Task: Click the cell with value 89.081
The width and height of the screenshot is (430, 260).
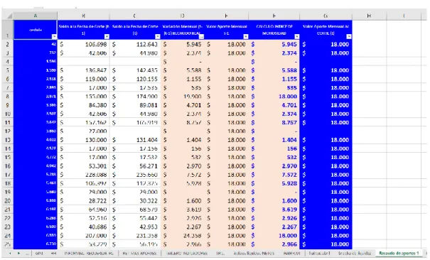Action: [x=135, y=105]
